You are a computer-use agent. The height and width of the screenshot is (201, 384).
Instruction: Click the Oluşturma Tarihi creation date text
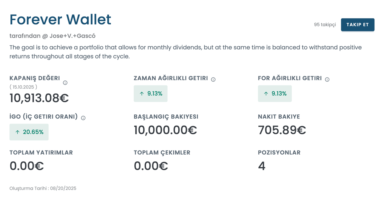pos(43,188)
